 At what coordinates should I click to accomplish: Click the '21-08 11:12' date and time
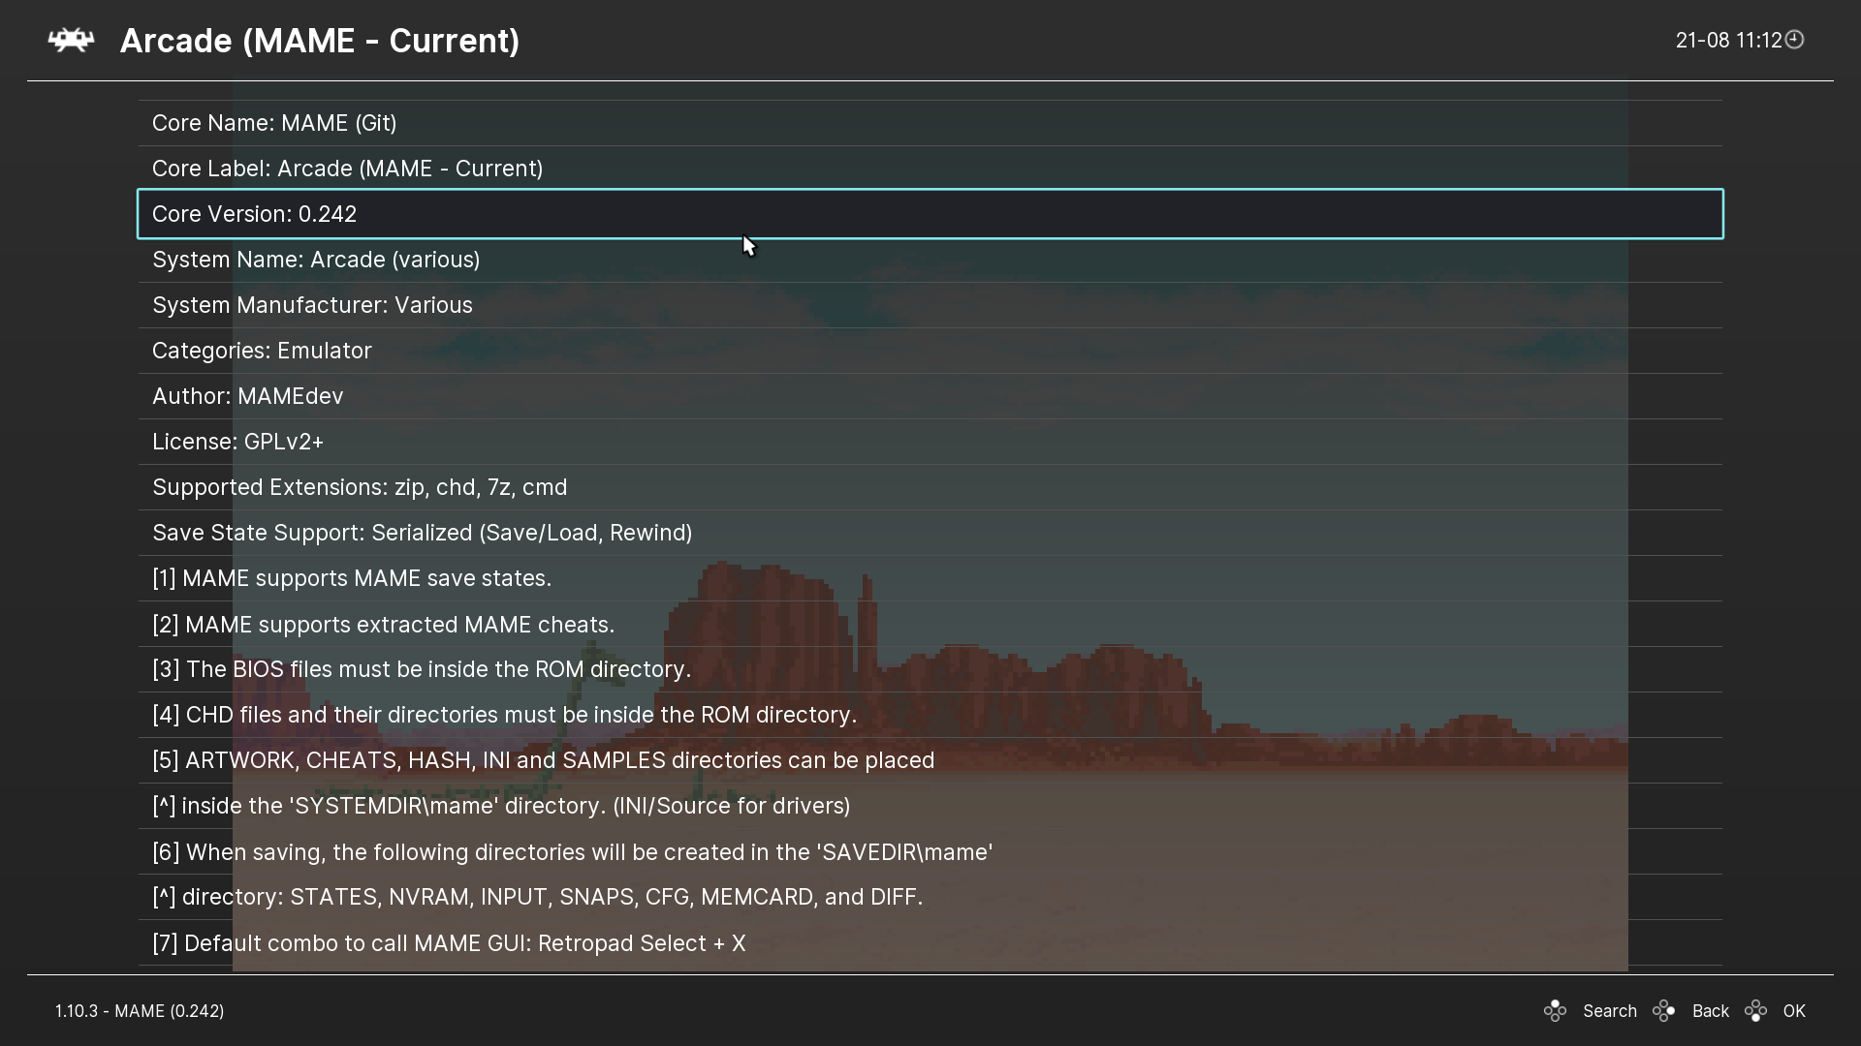pos(1728,40)
